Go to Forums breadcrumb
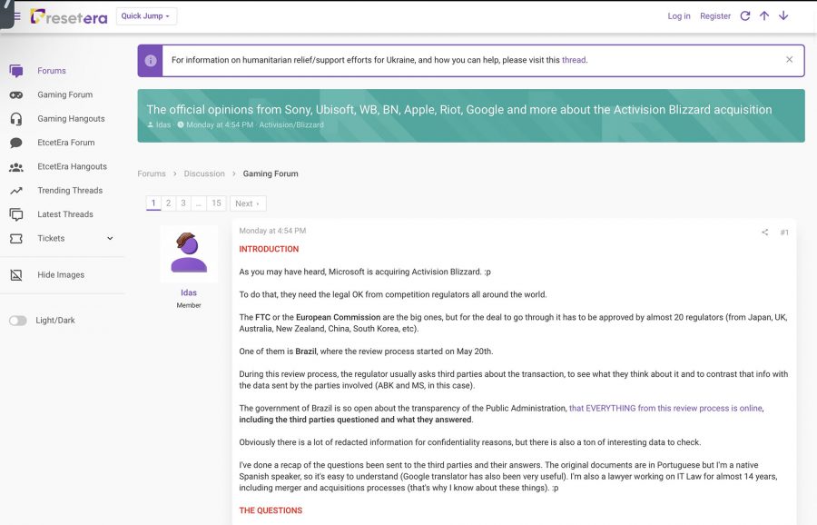Screen dimensions: 817x525 click(x=152, y=173)
